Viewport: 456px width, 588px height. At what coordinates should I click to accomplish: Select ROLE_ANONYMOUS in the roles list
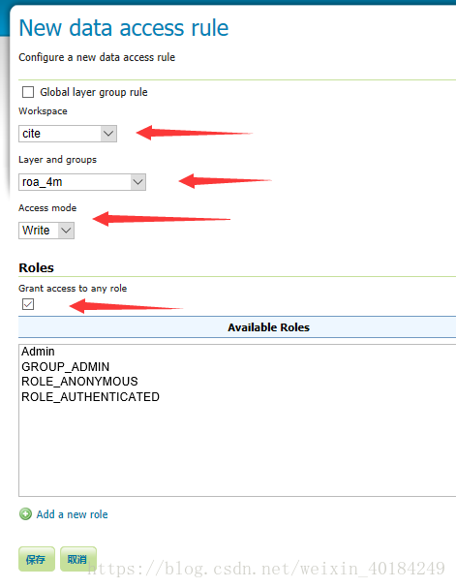[x=79, y=382]
